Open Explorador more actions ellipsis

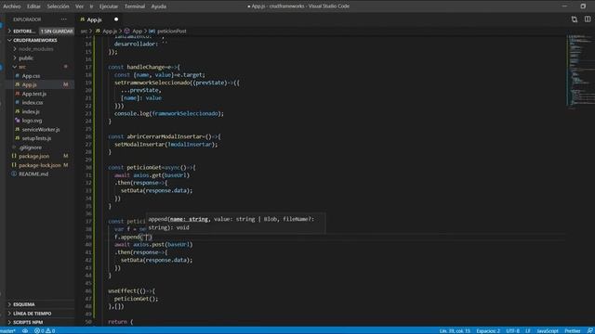[63, 19]
